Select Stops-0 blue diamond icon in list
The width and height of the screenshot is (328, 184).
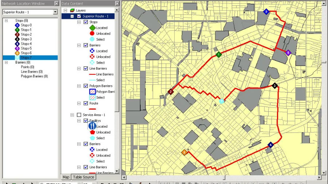point(17,25)
